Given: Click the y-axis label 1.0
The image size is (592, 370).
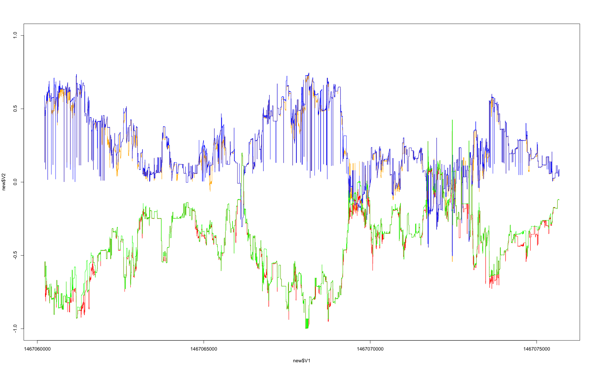Looking at the screenshot, I should 14,35.
